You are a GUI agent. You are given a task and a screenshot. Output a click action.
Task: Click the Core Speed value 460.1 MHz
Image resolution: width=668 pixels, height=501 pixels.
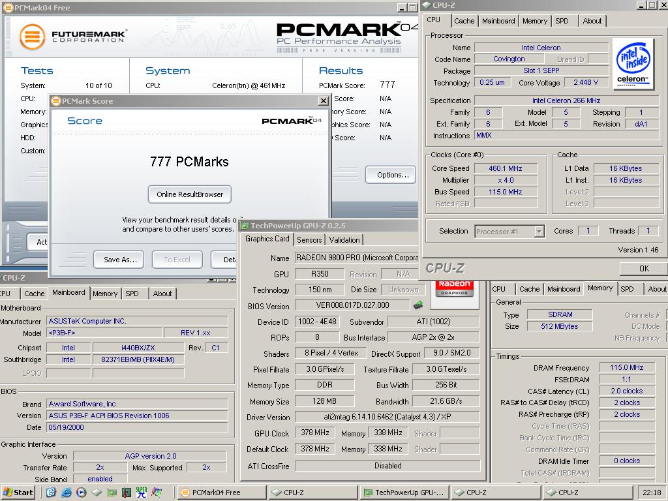pos(506,168)
